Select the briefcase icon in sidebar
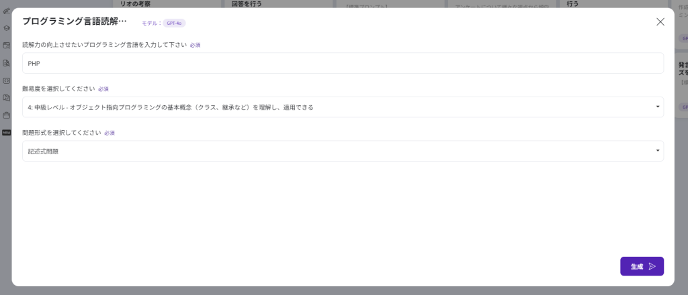This screenshot has width=688, height=295. (x=6, y=115)
